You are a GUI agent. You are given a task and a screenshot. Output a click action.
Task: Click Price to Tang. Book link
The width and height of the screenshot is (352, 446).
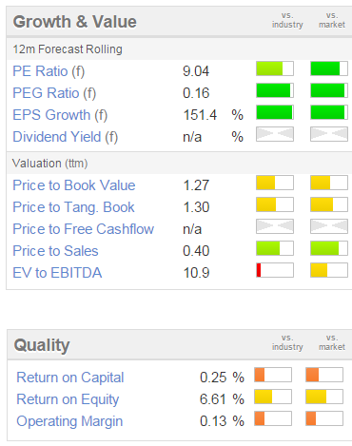[73, 207]
